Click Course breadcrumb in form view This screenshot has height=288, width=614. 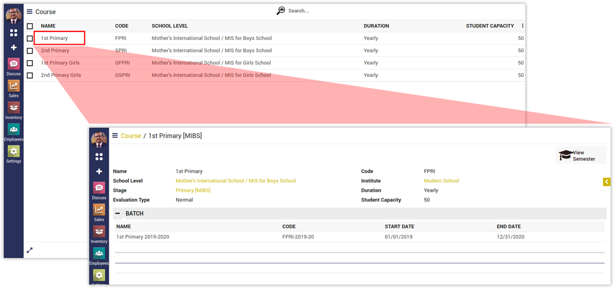tap(131, 136)
